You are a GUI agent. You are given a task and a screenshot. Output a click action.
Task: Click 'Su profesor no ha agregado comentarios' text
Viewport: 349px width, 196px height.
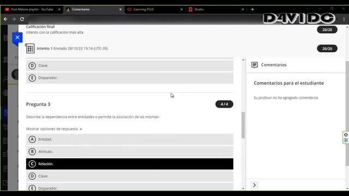[x=286, y=98]
